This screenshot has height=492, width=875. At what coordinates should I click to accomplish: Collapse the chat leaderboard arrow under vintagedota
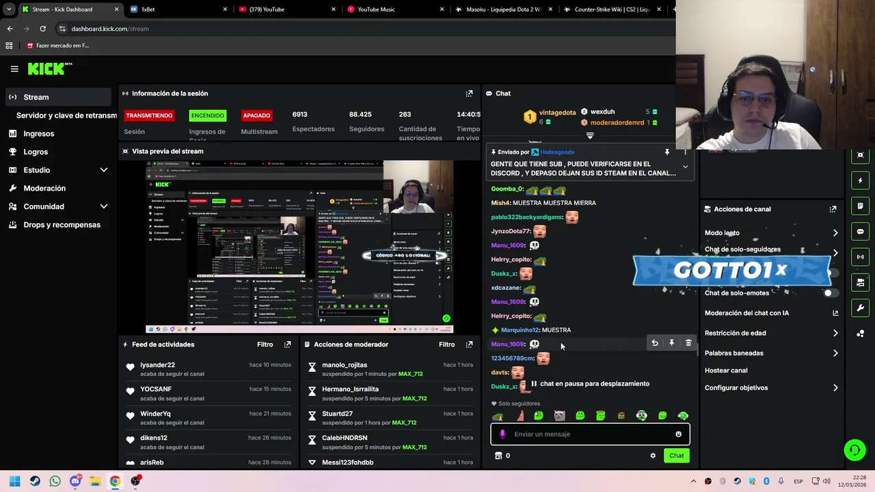point(590,136)
